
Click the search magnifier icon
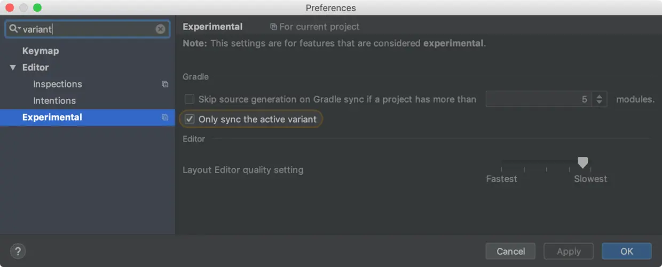(14, 29)
